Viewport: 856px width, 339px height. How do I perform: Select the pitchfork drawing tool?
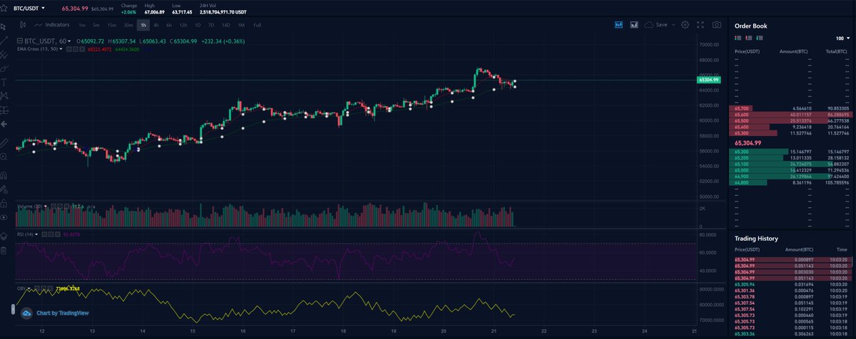(4, 55)
